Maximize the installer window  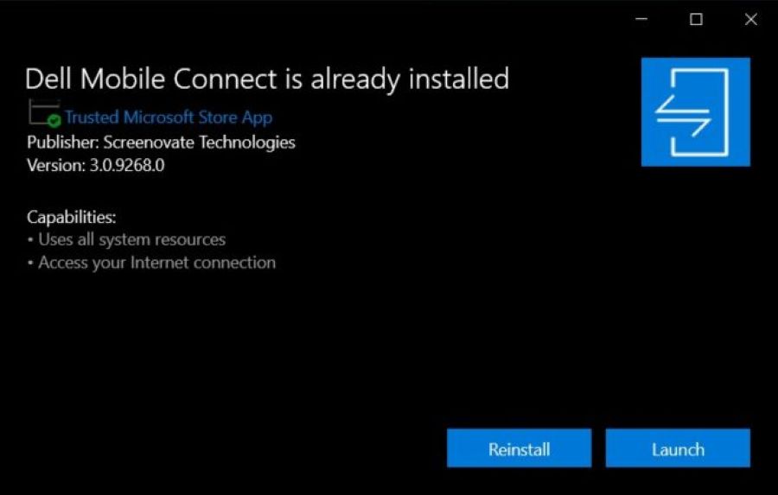click(x=696, y=19)
